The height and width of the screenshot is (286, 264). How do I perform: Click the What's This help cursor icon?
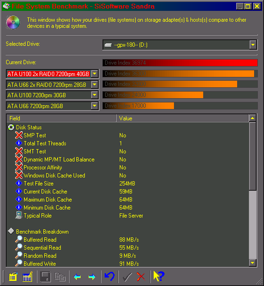coord(159,276)
